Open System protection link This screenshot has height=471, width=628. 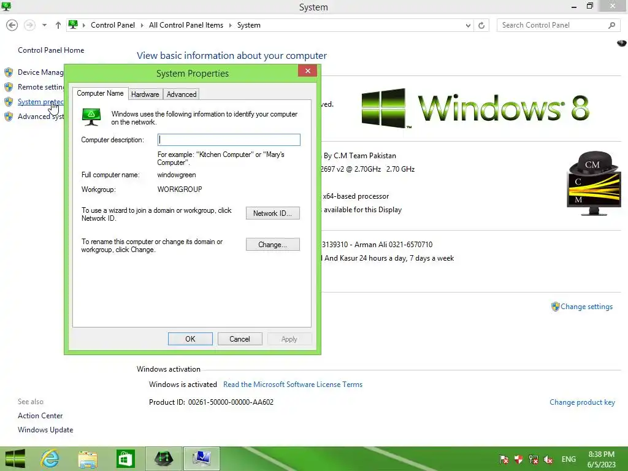(x=40, y=102)
